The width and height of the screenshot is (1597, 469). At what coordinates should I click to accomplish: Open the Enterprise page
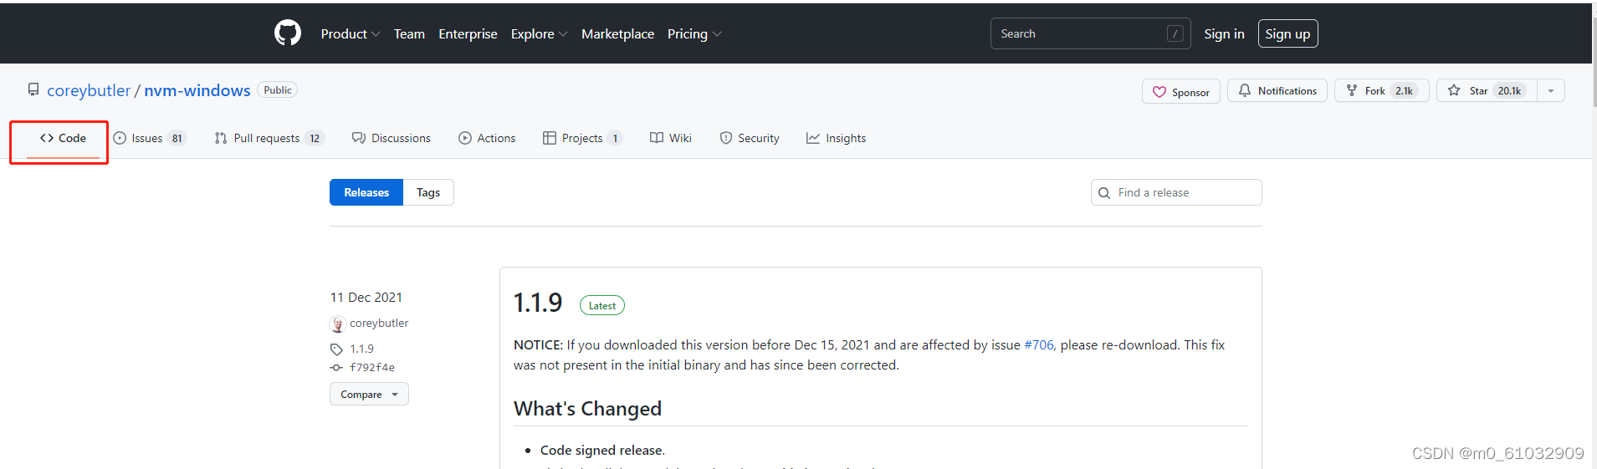coord(468,33)
